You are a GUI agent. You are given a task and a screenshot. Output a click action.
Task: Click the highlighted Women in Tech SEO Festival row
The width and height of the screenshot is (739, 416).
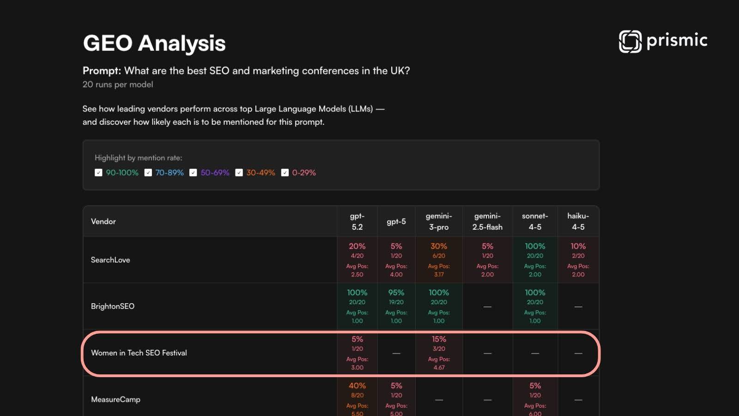point(139,353)
